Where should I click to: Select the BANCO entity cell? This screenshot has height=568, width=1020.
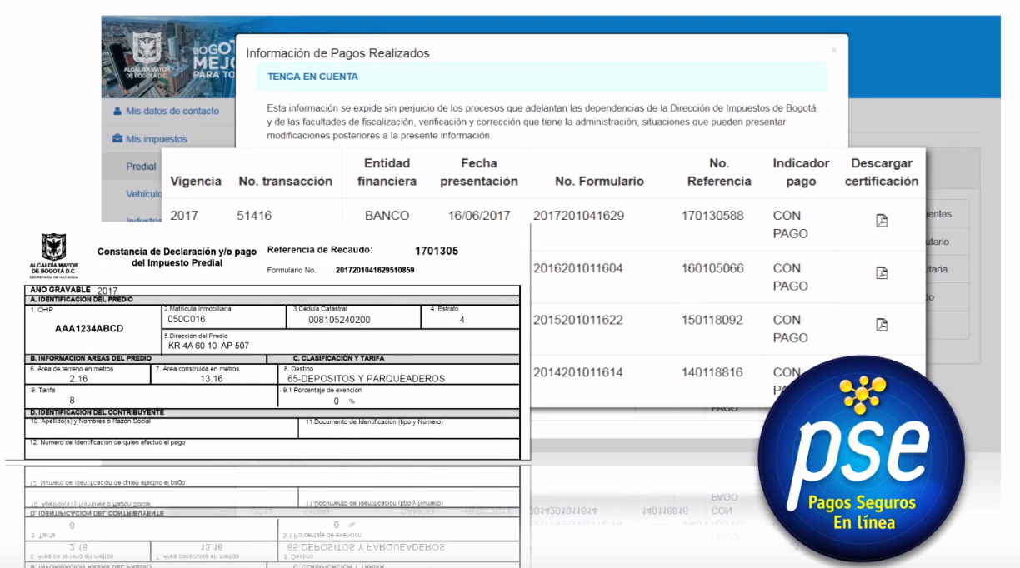tap(387, 216)
